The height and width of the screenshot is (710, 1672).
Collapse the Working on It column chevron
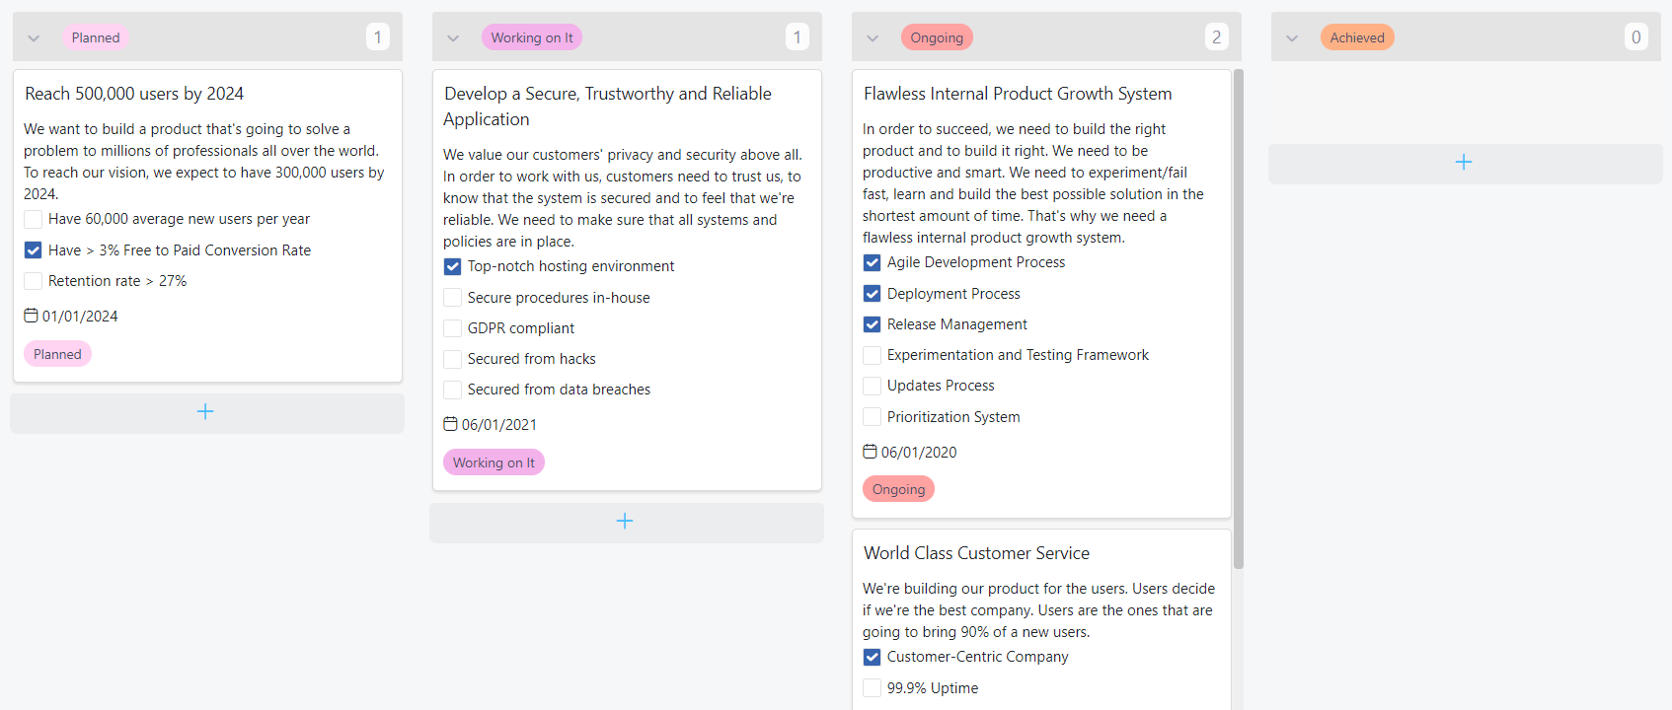pyautogui.click(x=453, y=38)
